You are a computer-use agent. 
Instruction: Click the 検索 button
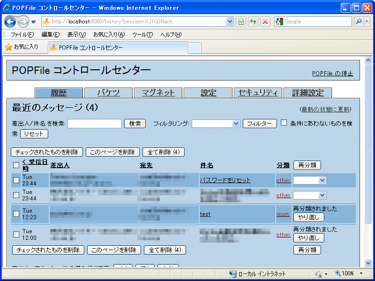[135, 124]
